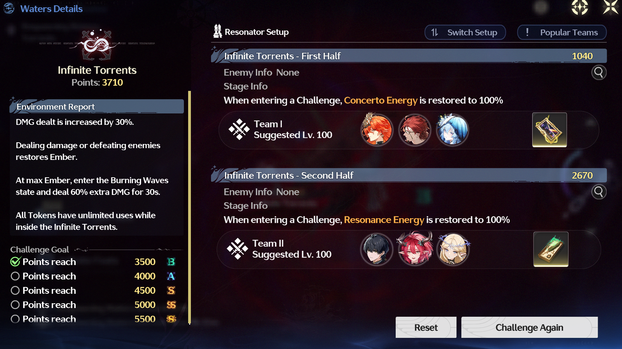Expand Infinite Torrents - Second Half header
This screenshot has width=622, height=349.
coord(409,175)
